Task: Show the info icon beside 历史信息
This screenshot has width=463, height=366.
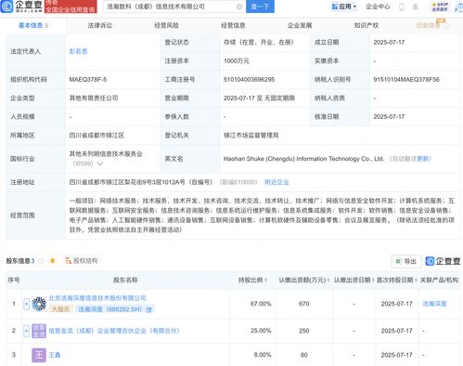Action: [447, 26]
